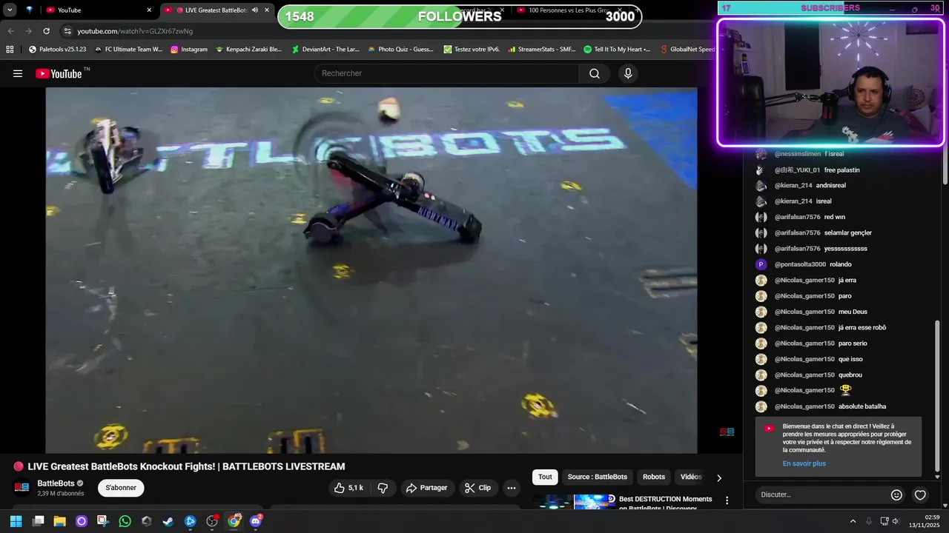The image size is (949, 533).
Task: Open options for Best DESTRUCTION Moments video
Action: pos(727,501)
